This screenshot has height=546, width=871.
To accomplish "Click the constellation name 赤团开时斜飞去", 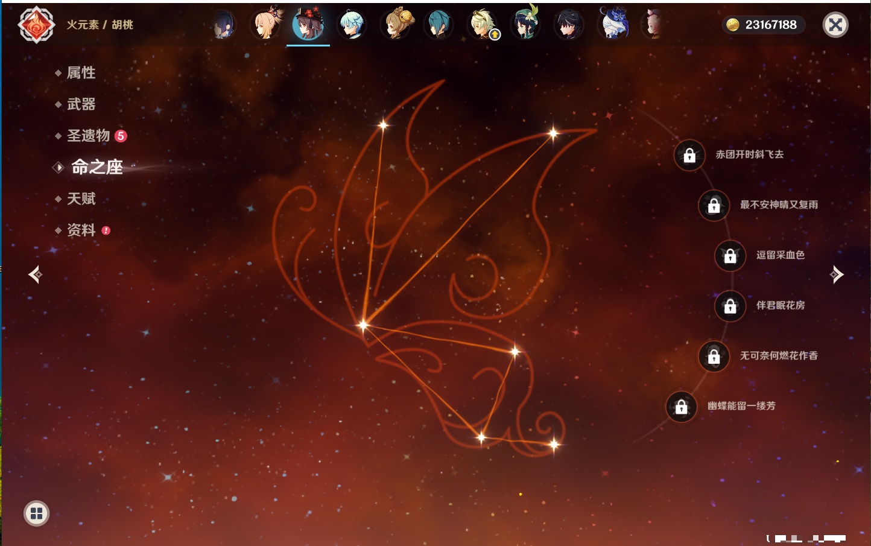I will click(750, 154).
